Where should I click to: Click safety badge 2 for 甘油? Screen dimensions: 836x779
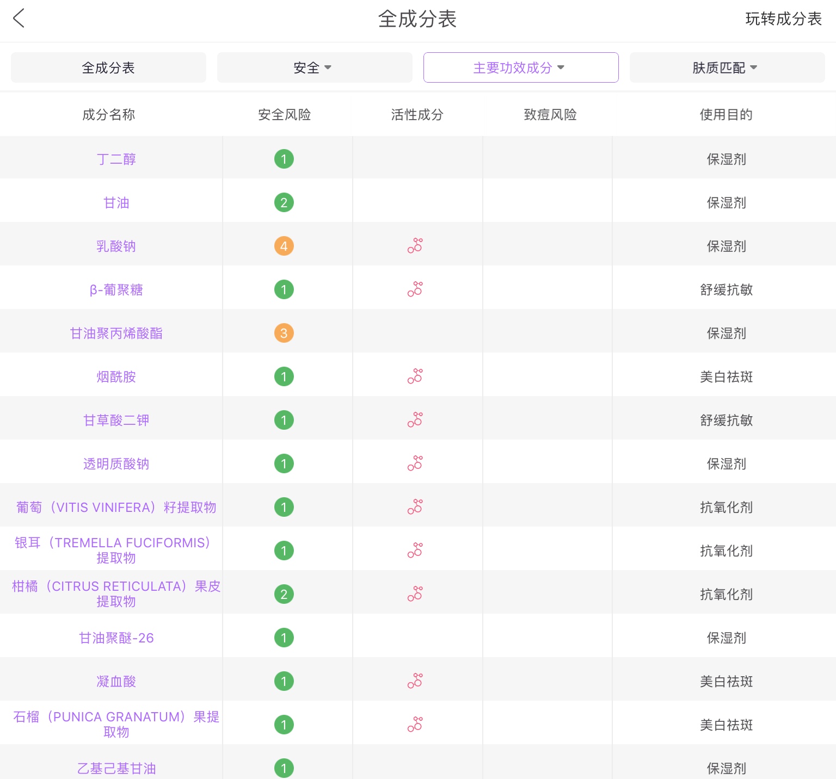(284, 202)
